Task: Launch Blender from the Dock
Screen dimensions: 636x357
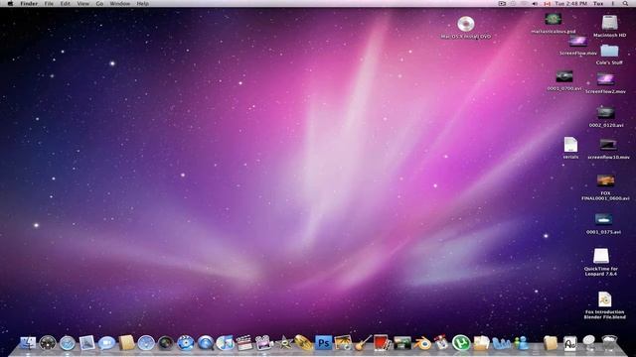Action: point(421,343)
